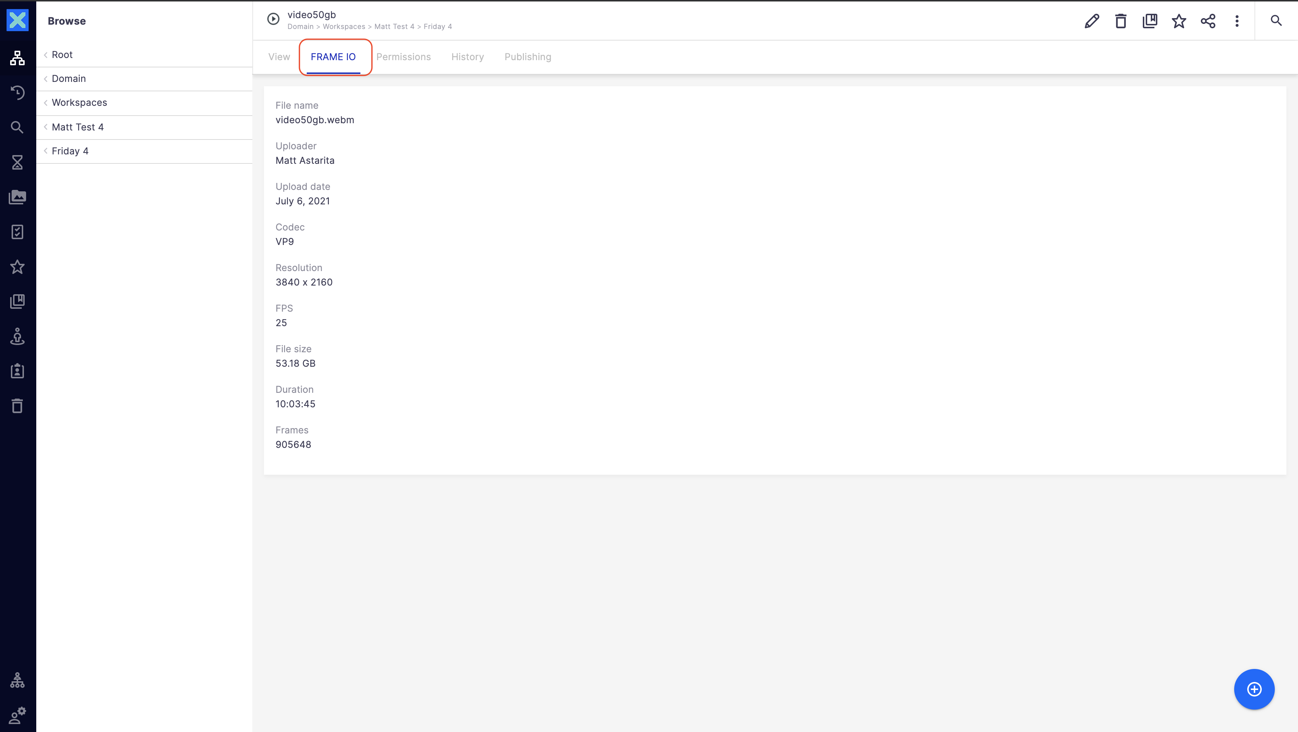Click Domain in the breadcrumb path
The height and width of the screenshot is (732, 1298).
coord(300,27)
